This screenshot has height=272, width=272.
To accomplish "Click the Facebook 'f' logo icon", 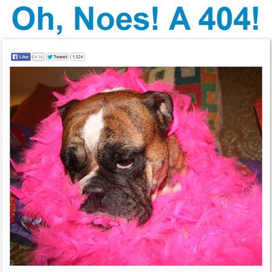I will coord(15,57).
